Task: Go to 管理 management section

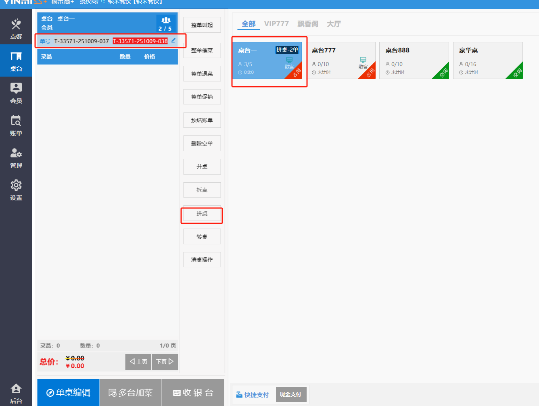Action: [16, 158]
